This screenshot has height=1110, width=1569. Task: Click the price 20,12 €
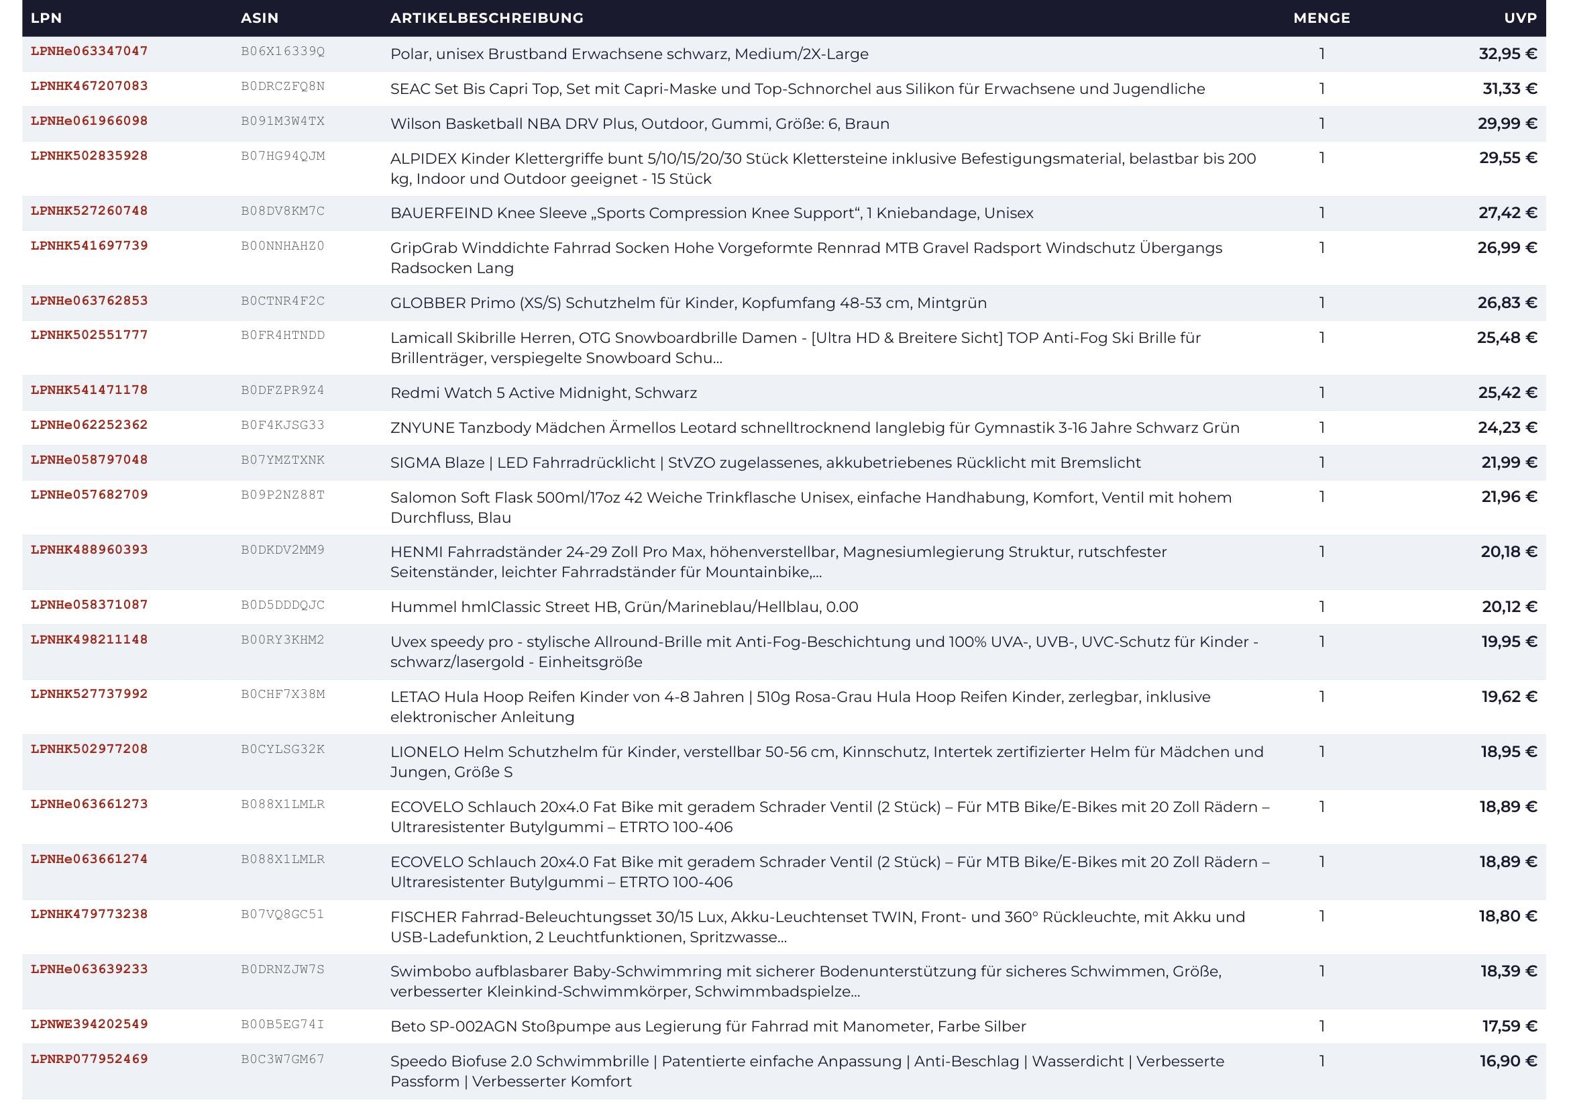[x=1509, y=607]
